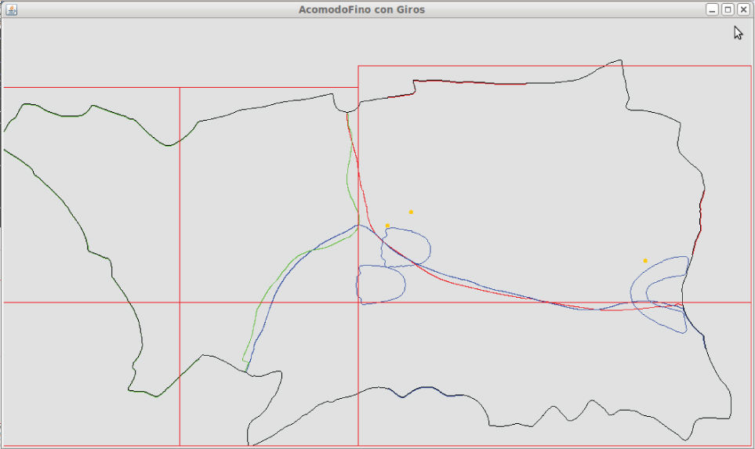This screenshot has height=449, width=755.
Task: Minimize the AcomodoFino con Giros window
Action: (712, 9)
